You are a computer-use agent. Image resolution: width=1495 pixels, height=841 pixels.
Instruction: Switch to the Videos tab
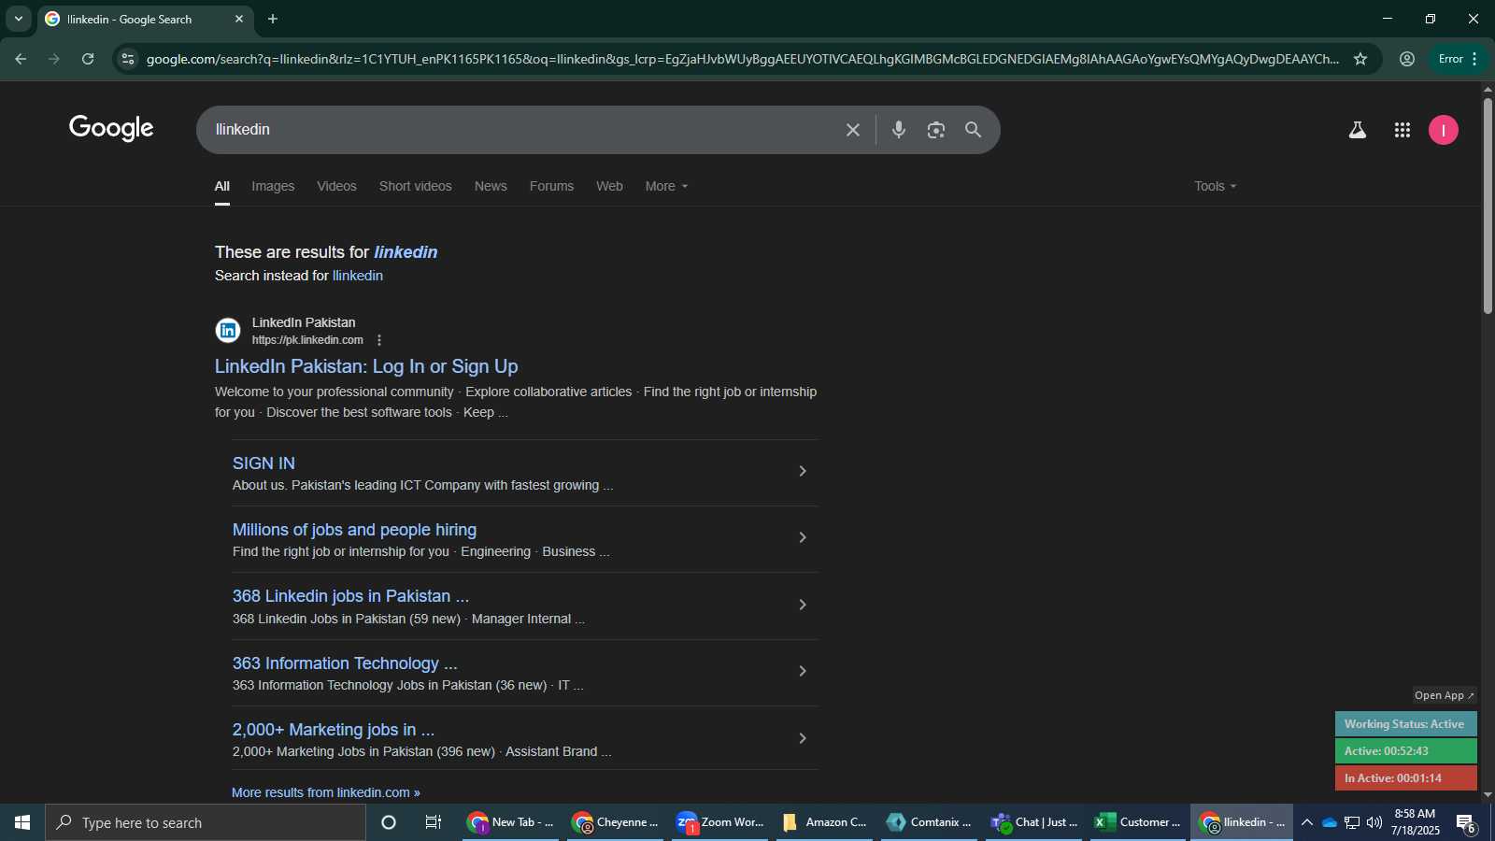[336, 186]
